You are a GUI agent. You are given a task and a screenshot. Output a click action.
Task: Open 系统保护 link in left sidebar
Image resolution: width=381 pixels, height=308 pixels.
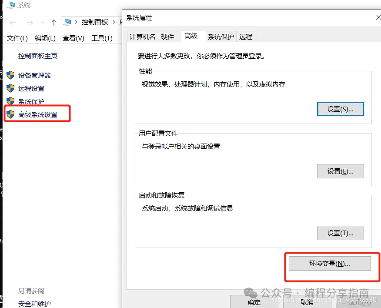pyautogui.click(x=31, y=101)
